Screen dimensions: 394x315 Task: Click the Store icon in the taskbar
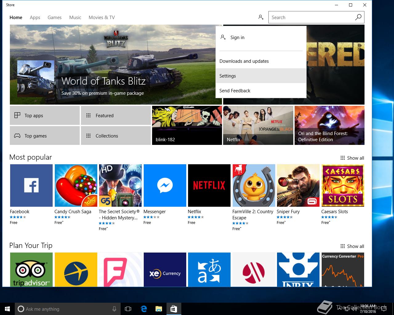(x=174, y=309)
